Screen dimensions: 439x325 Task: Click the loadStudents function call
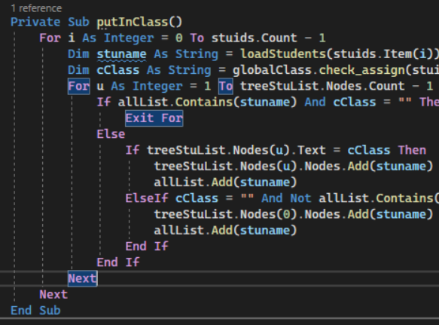pos(283,54)
